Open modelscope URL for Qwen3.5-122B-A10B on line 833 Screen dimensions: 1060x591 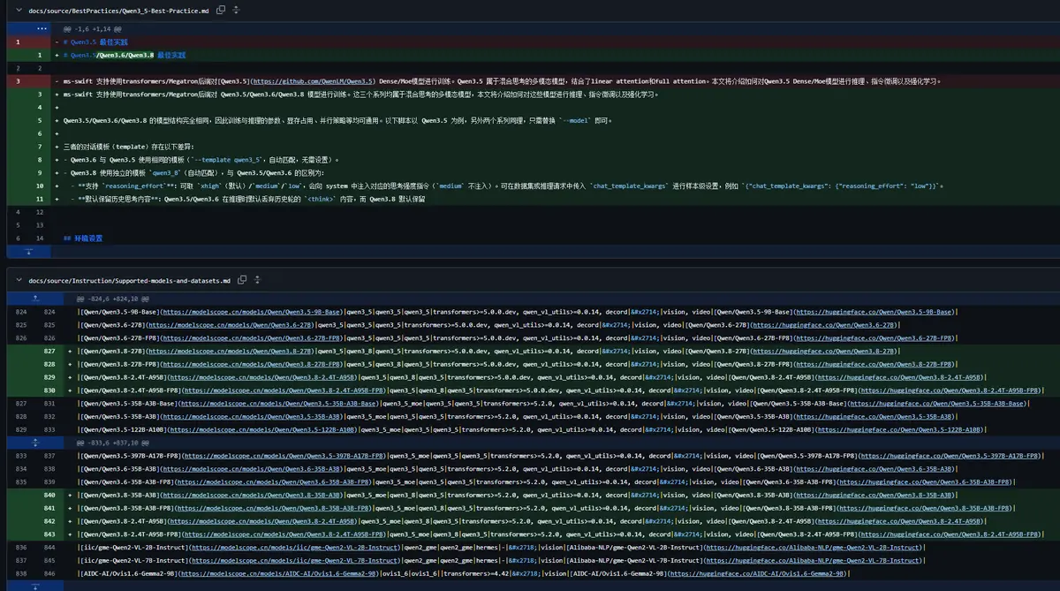(x=261, y=429)
